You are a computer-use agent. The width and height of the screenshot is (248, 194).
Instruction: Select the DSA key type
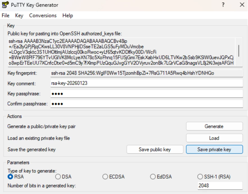58,177
